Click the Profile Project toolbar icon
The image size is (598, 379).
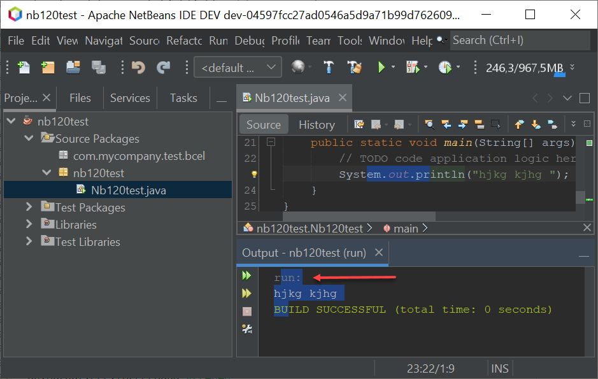click(445, 68)
